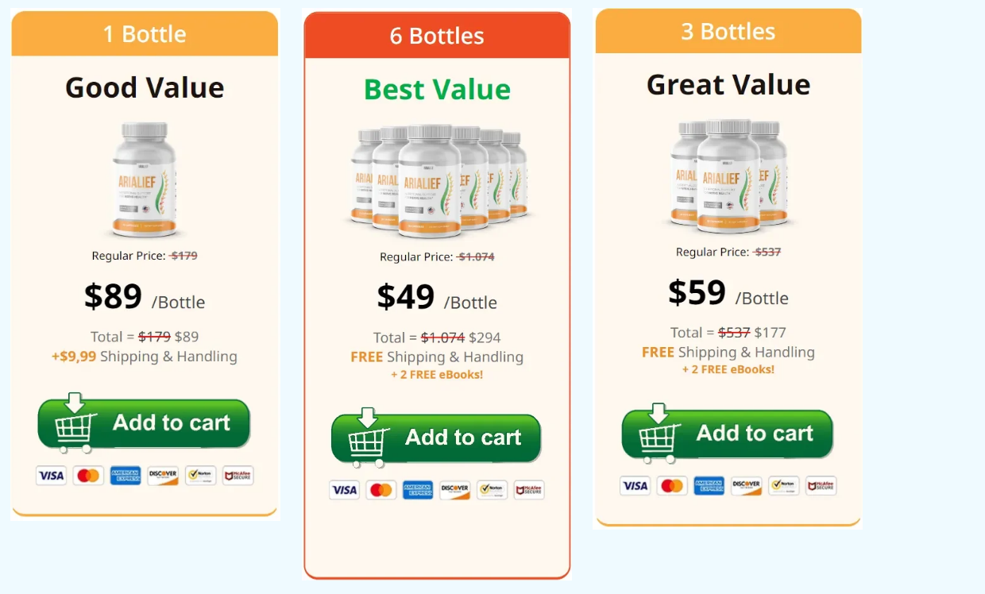Add the 3 Bottles package to cart
The image size is (985, 594).
[728, 434]
